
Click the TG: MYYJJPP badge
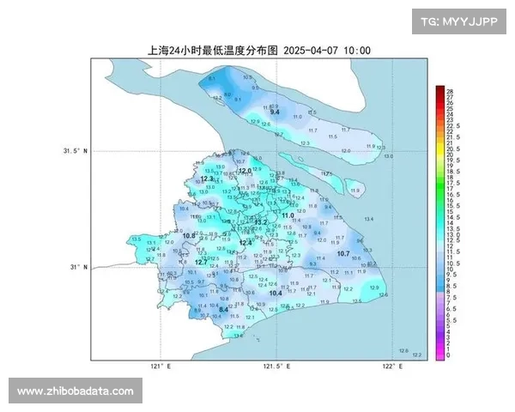tap(458, 21)
